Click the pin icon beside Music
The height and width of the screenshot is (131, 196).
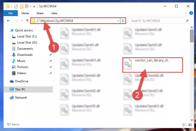point(51,61)
